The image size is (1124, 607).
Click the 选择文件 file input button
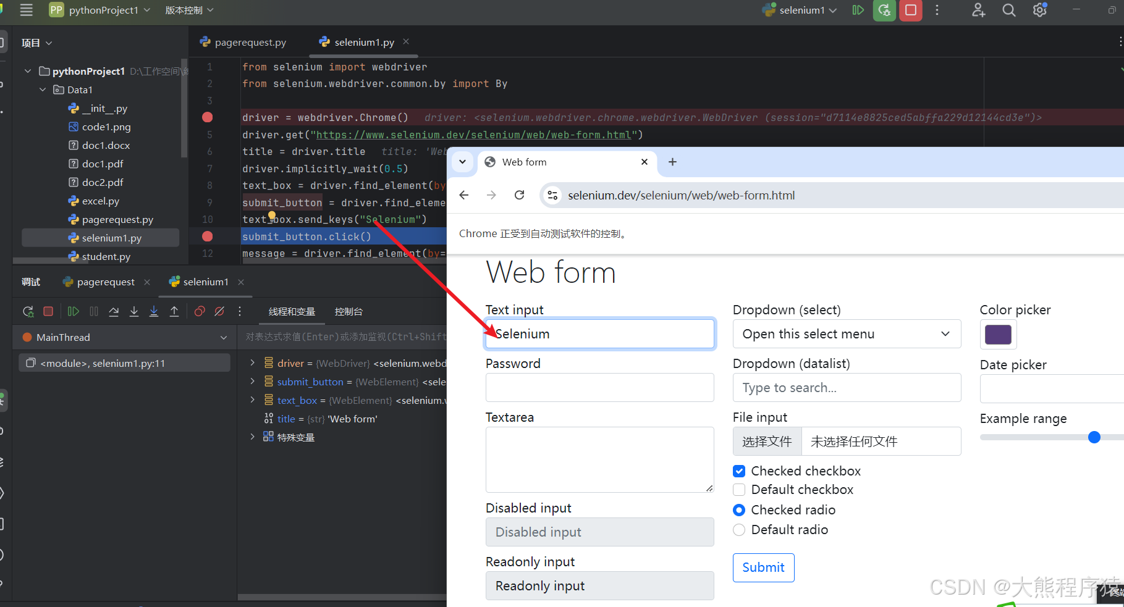coord(767,441)
